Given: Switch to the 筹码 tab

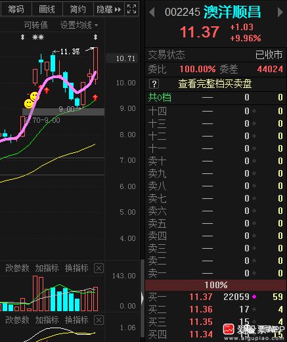Looking at the screenshot, I should coord(16,9).
